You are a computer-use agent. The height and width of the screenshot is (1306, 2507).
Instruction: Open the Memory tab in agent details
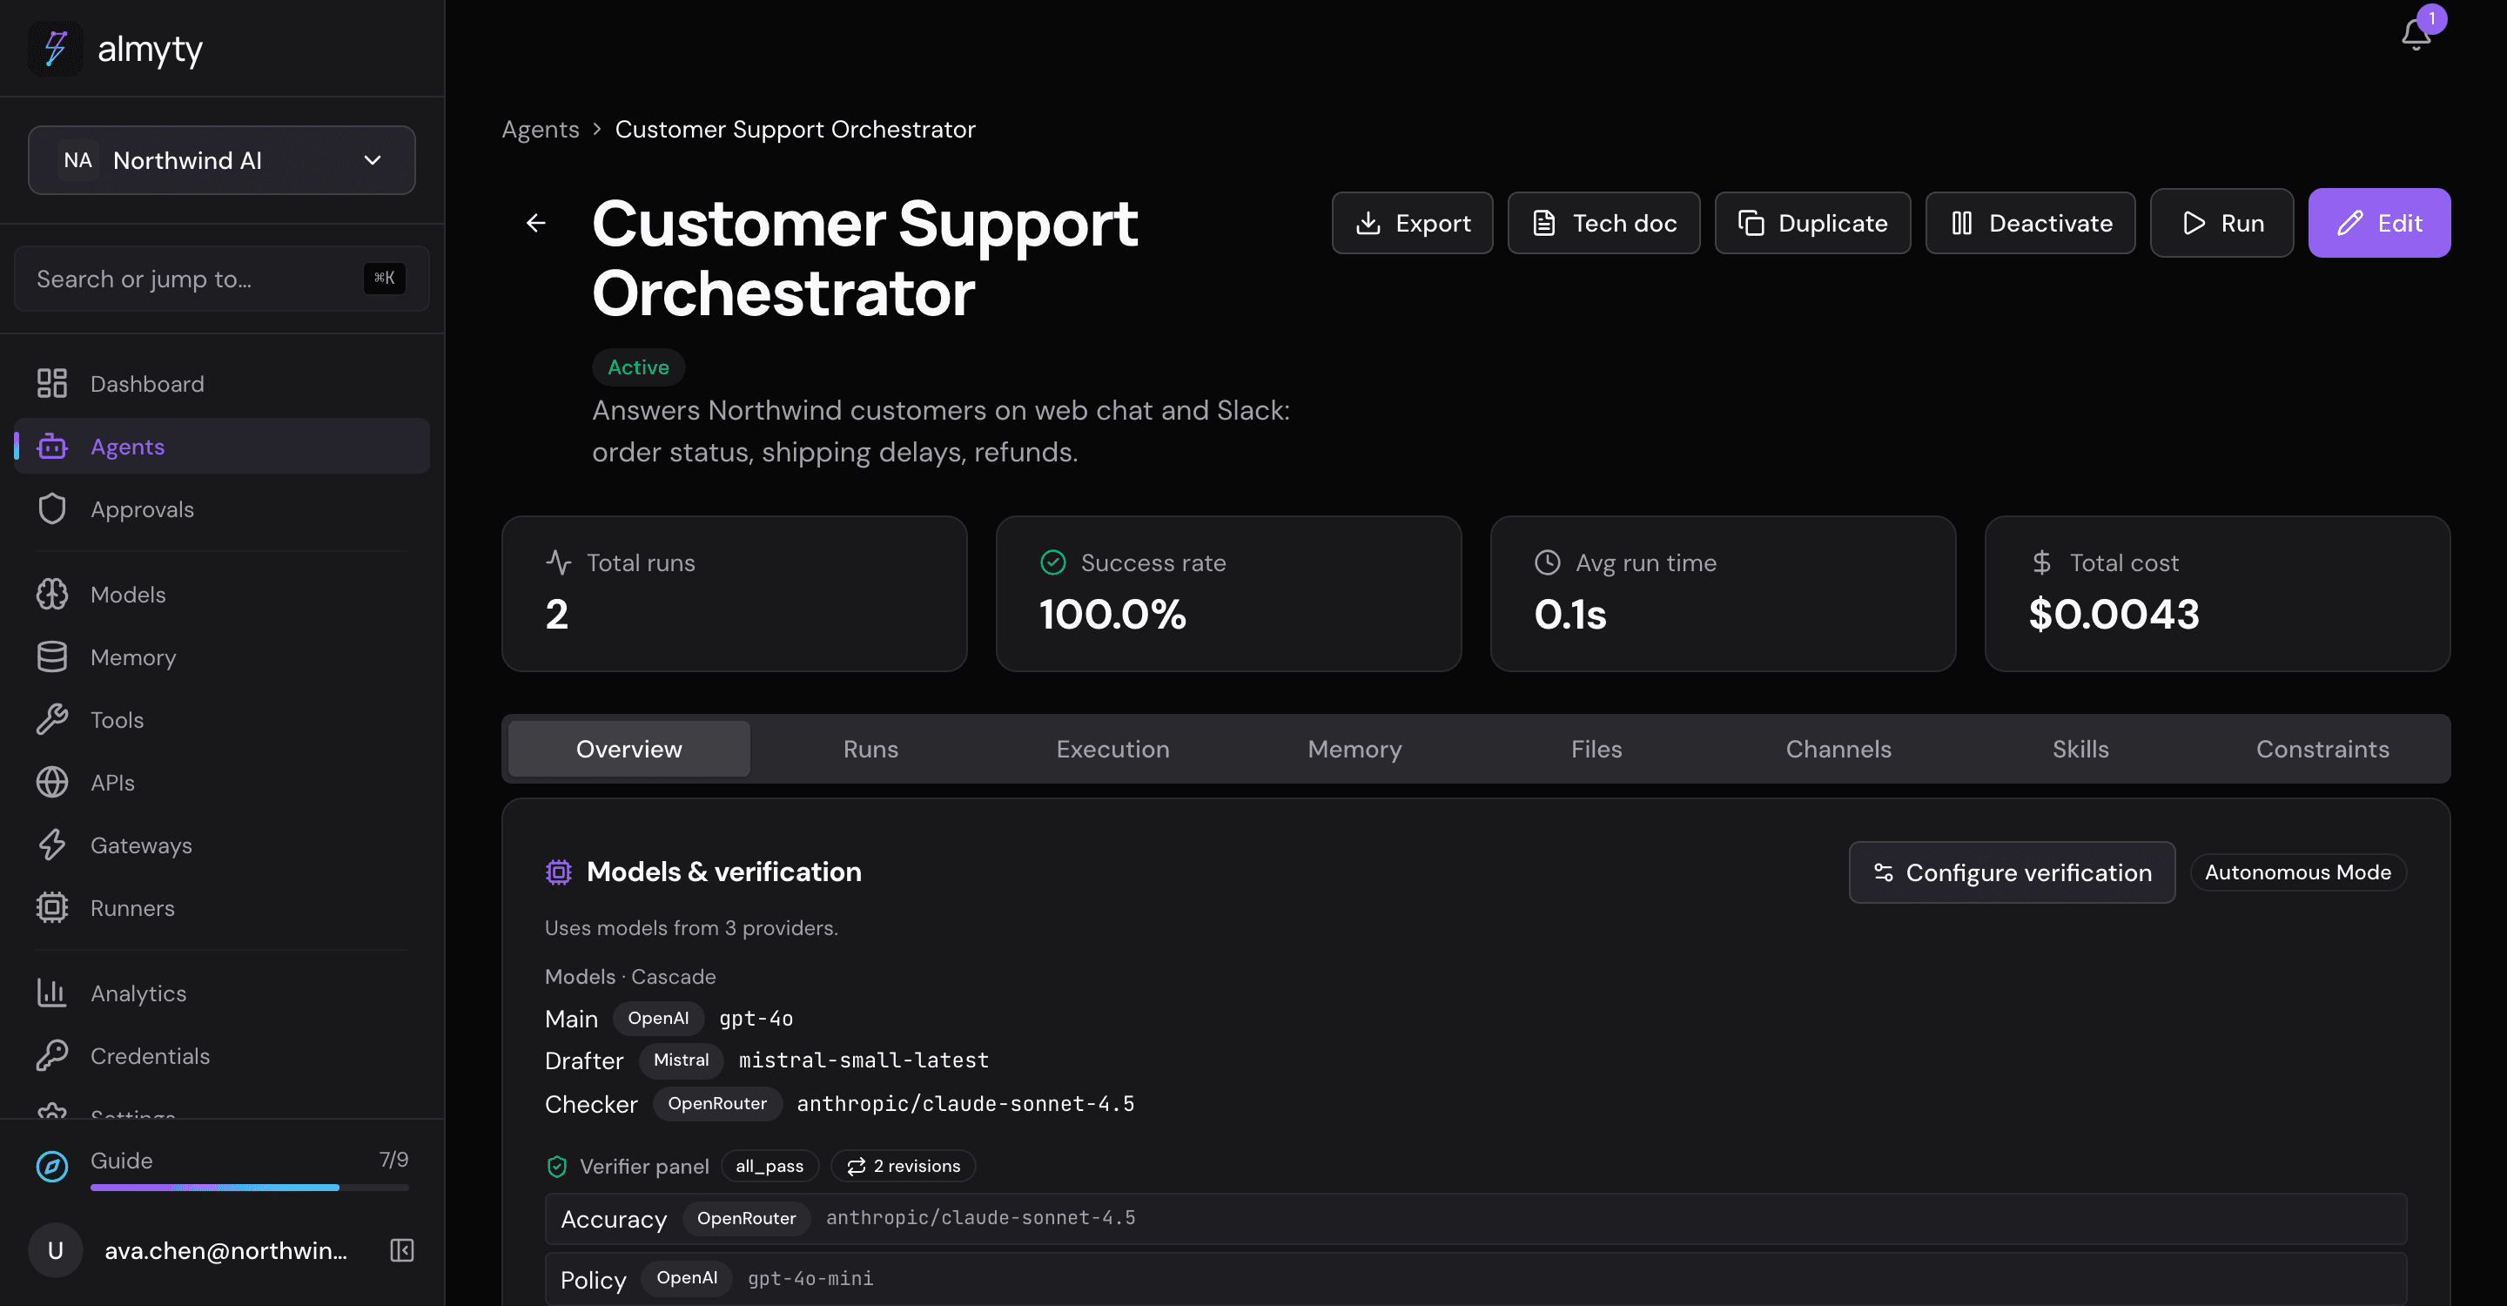point(1354,750)
